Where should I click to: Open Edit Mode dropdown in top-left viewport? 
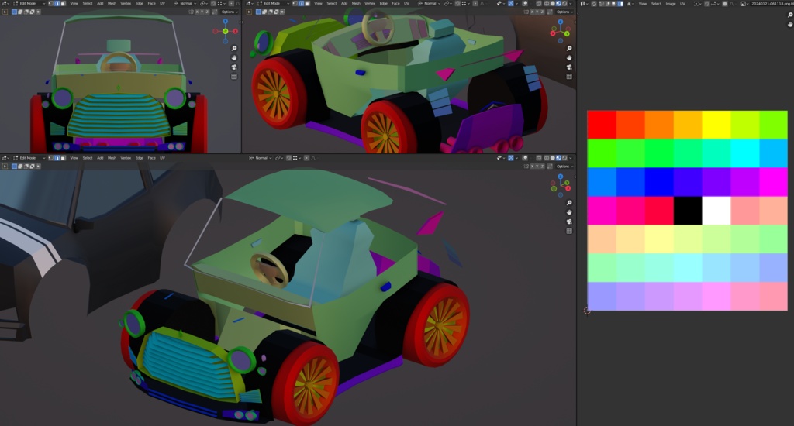pyautogui.click(x=29, y=3)
